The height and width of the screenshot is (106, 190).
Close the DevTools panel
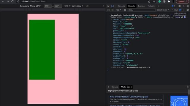pyautogui.click(x=188, y=6)
